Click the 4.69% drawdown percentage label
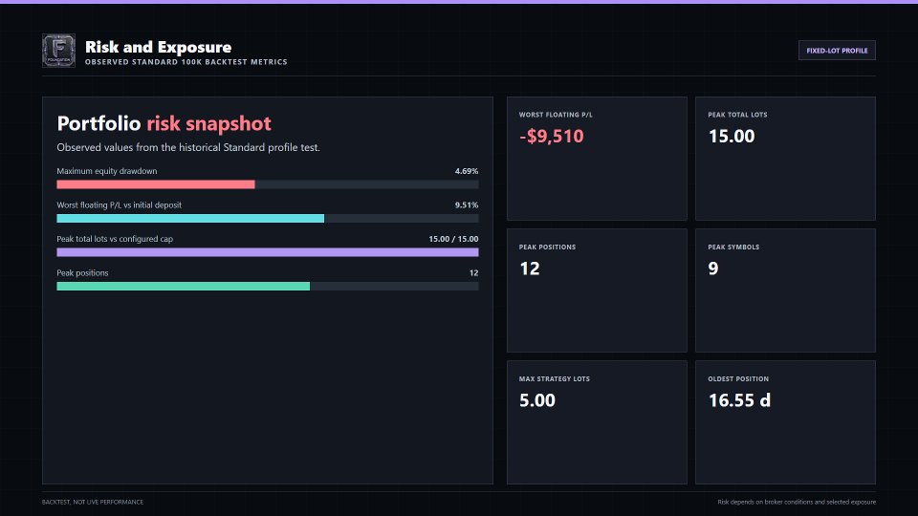This screenshot has height=516, width=918. [x=467, y=171]
